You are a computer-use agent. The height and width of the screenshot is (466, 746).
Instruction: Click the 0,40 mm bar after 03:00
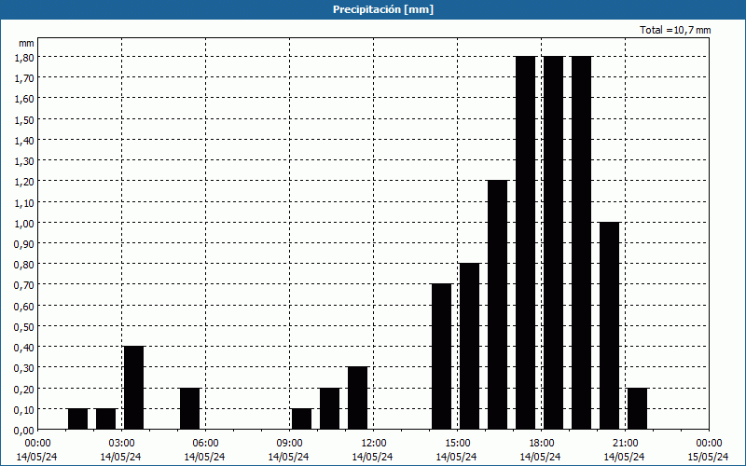tap(133, 388)
